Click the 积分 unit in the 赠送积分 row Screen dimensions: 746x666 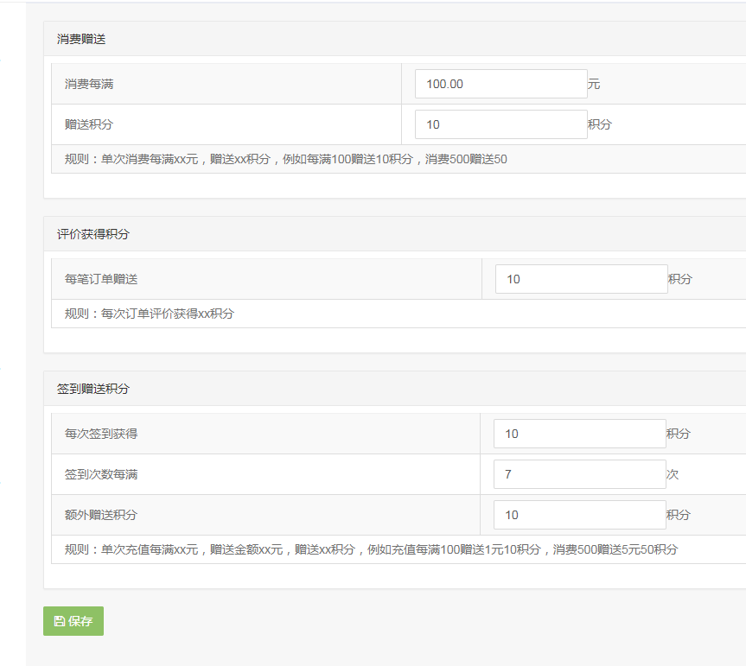tap(600, 124)
